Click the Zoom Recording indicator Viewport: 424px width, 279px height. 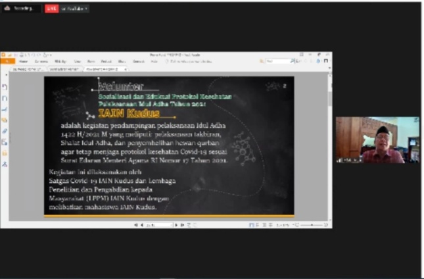pyautogui.click(x=21, y=9)
